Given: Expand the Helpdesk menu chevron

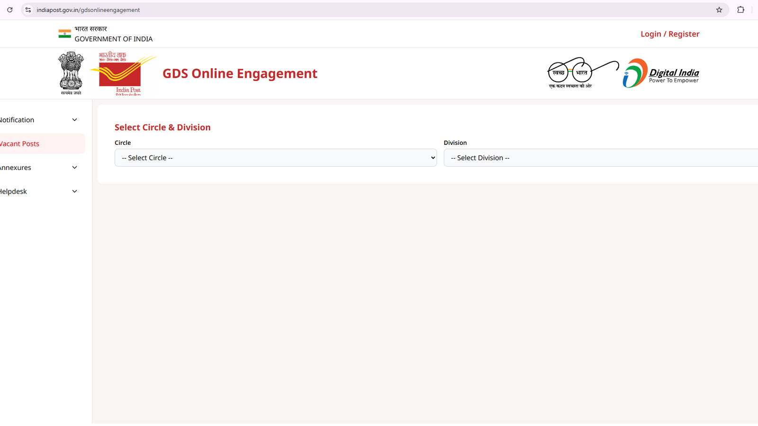Looking at the screenshot, I should 74,191.
